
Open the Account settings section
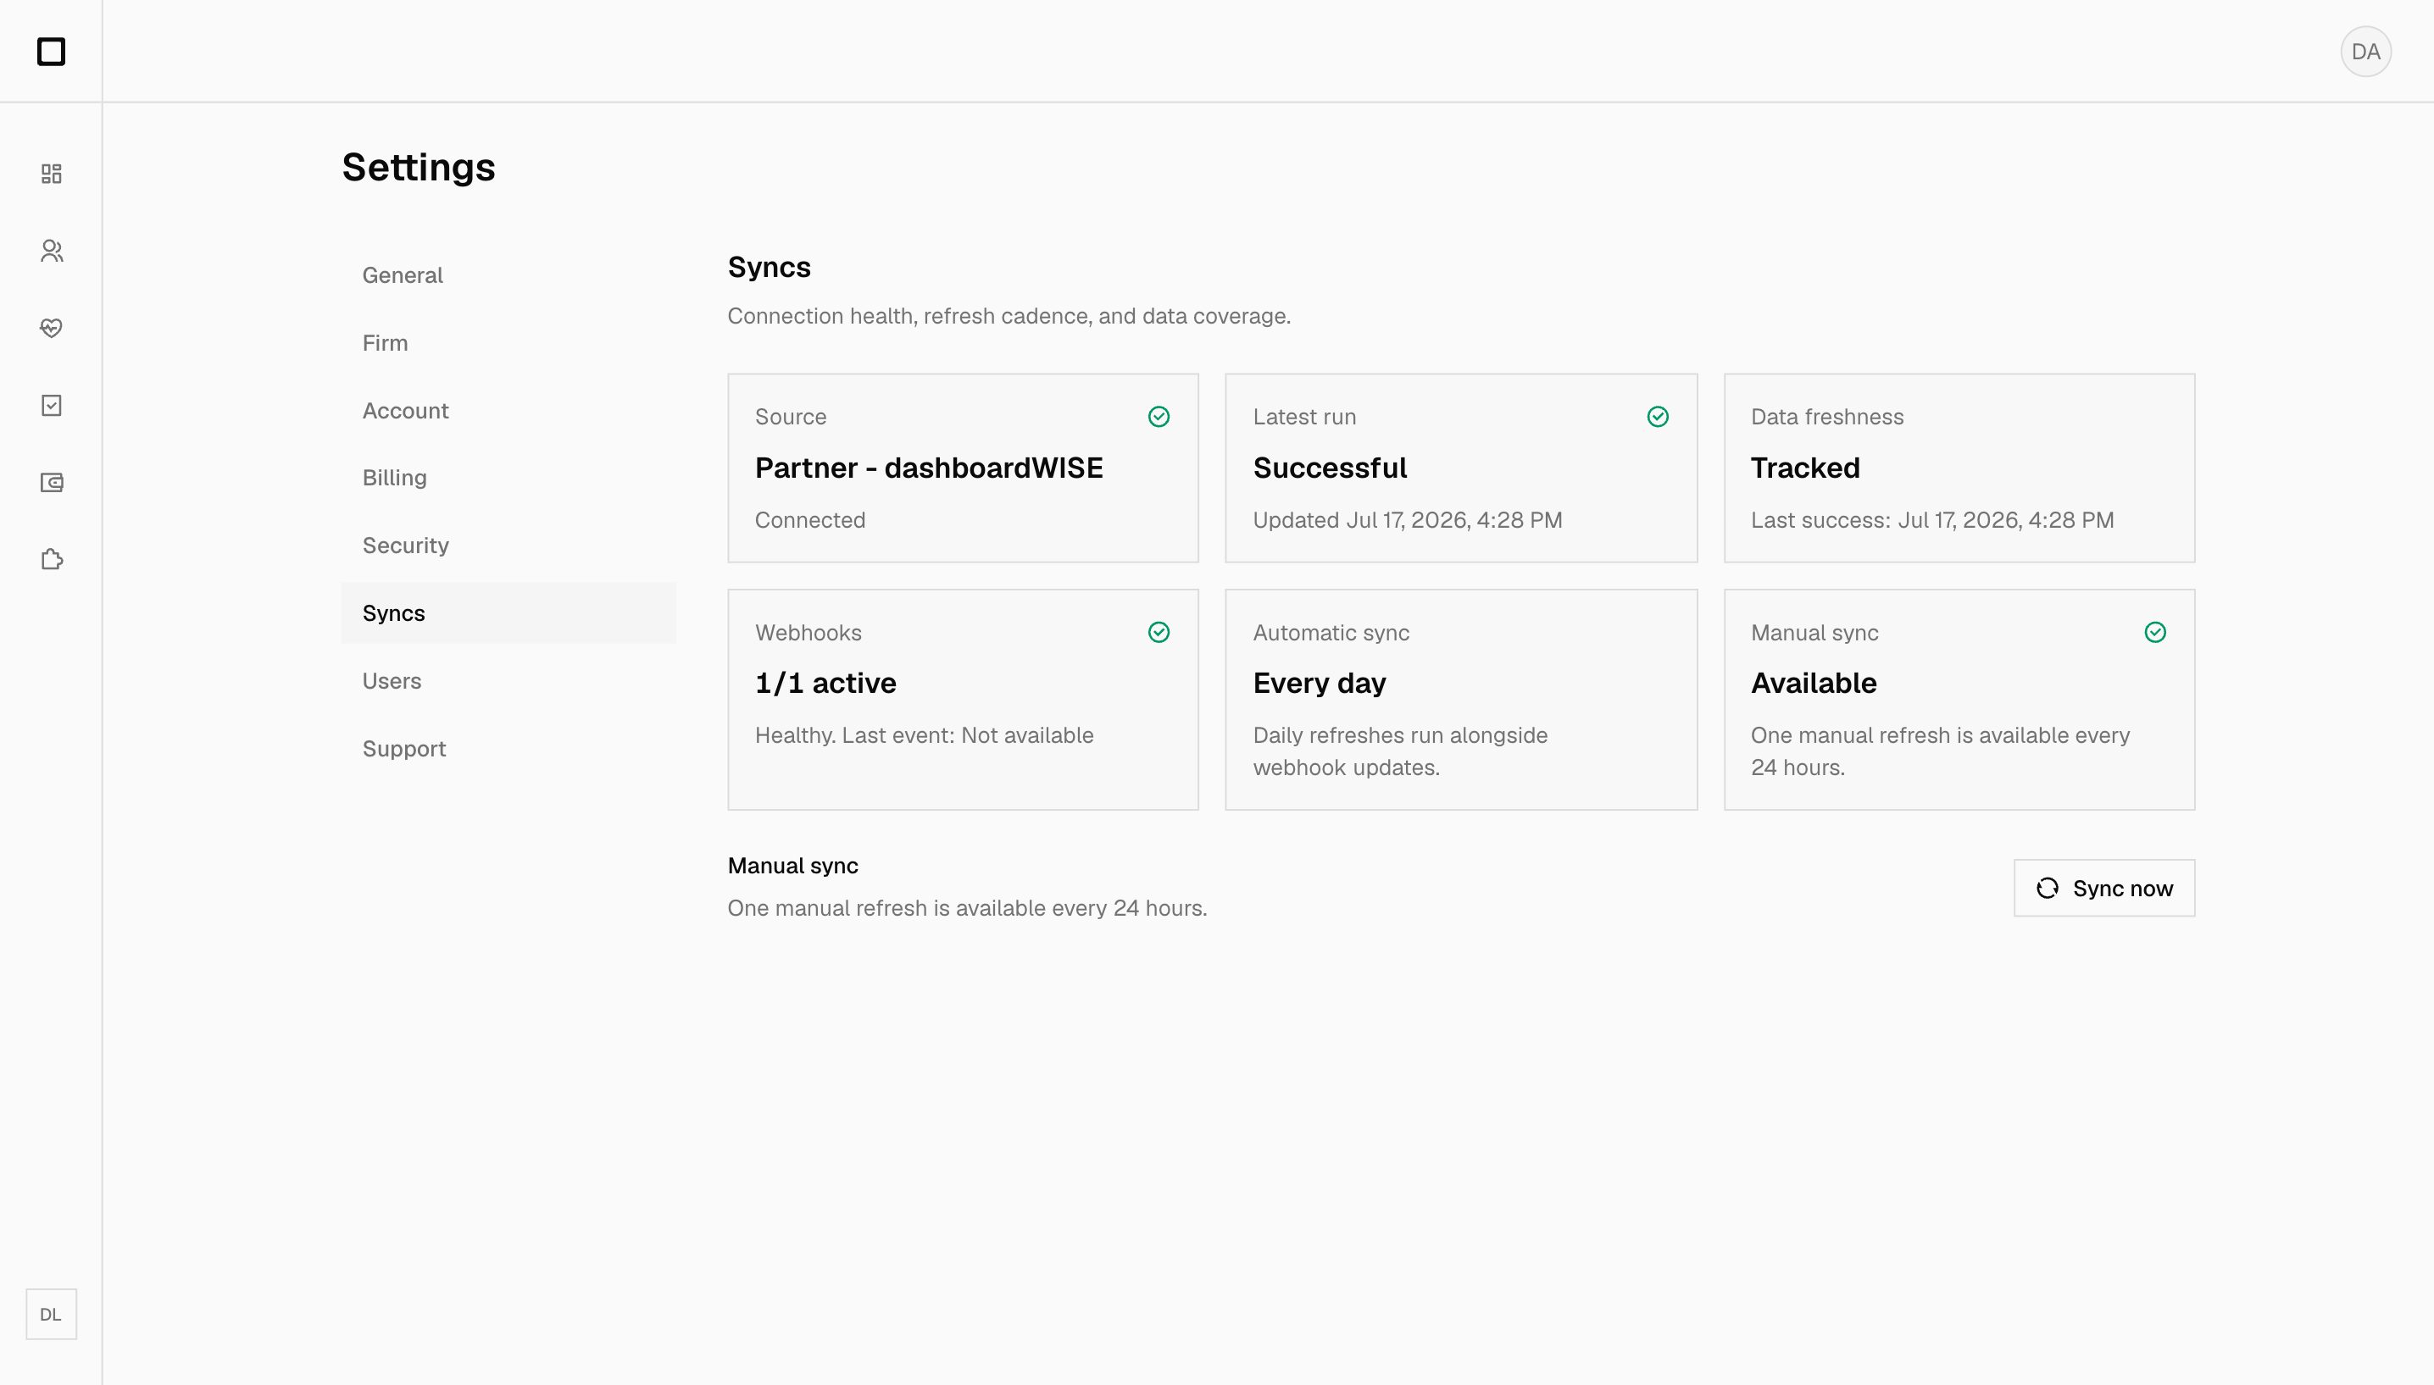pyautogui.click(x=507, y=410)
